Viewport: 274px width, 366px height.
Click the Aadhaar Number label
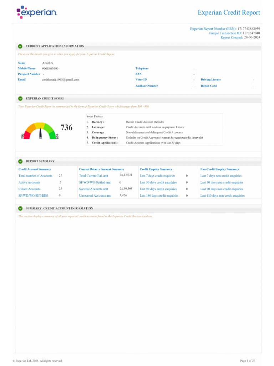147,86
